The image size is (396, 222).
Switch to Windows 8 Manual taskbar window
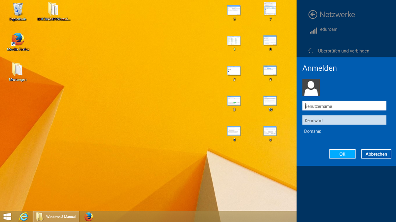[56, 216]
